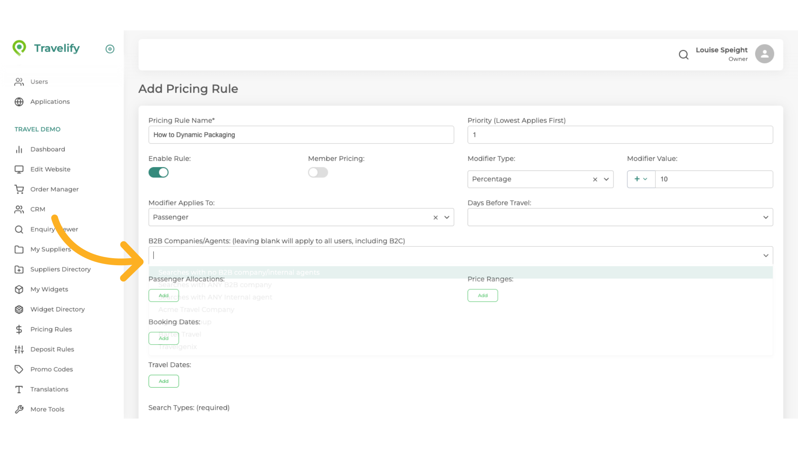Click the Deposit Rules sliders icon
The image size is (798, 449).
(19, 349)
